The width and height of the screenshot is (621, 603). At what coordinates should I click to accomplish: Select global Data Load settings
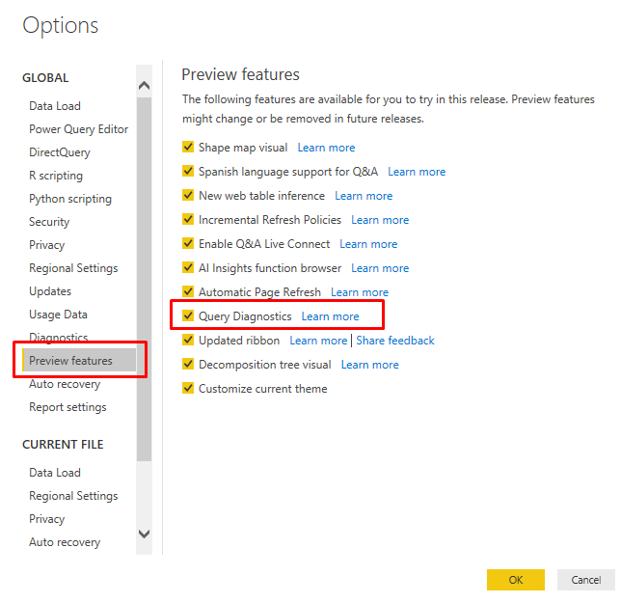[x=55, y=106]
